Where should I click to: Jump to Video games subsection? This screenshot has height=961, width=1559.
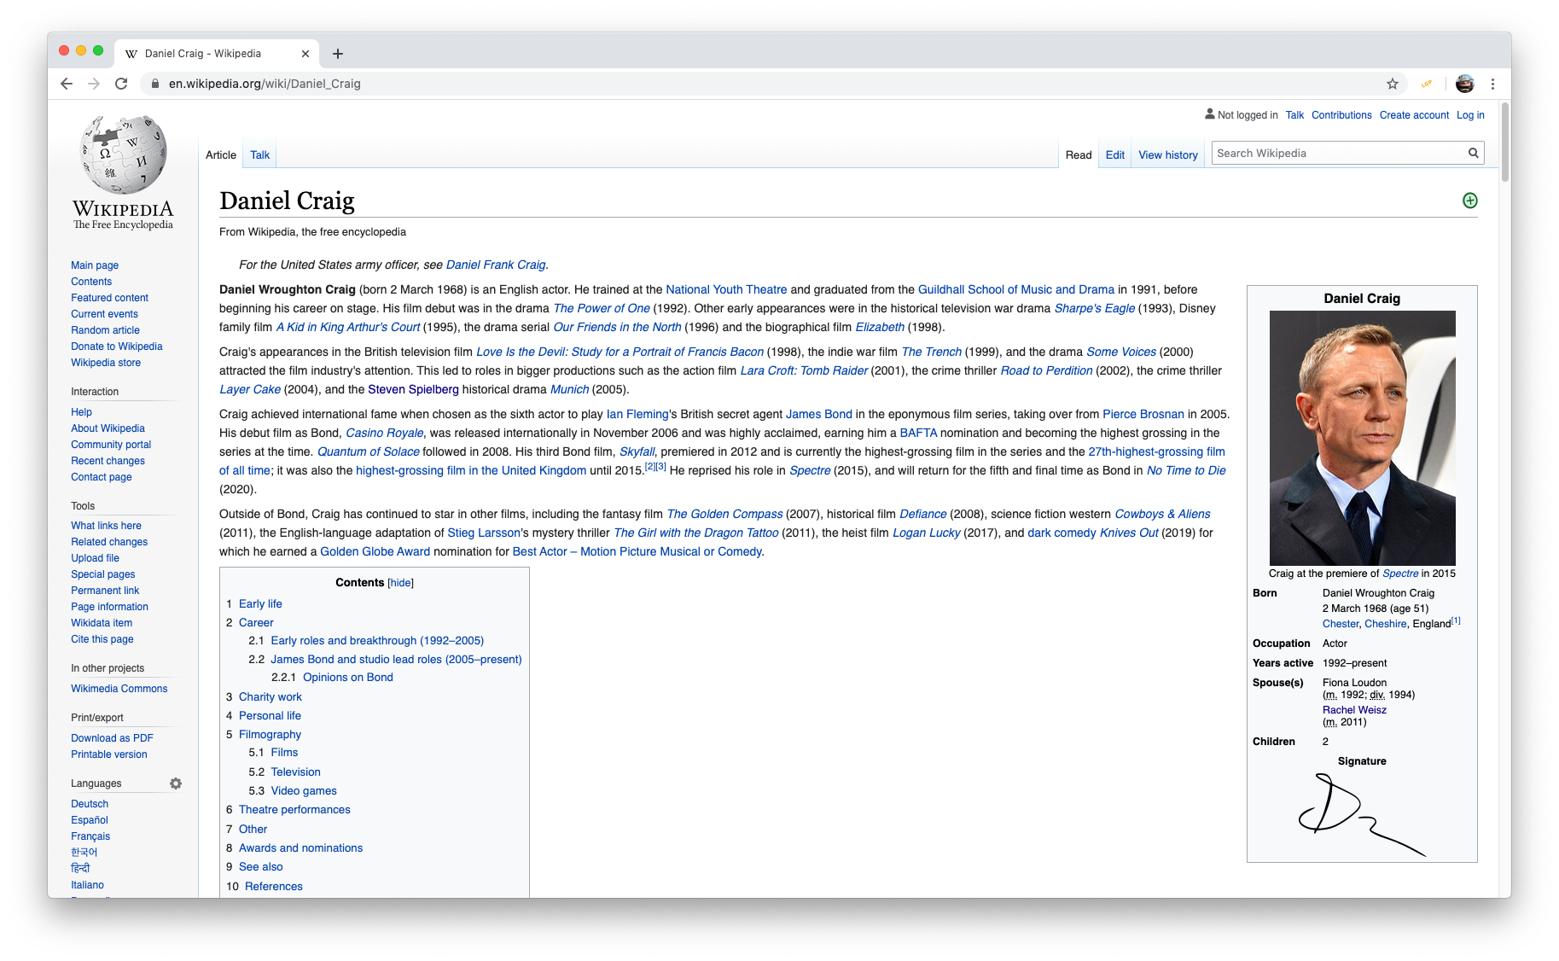point(304,791)
